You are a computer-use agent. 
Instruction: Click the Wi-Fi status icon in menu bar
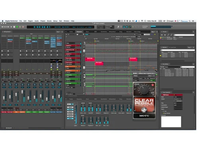click(142, 21)
